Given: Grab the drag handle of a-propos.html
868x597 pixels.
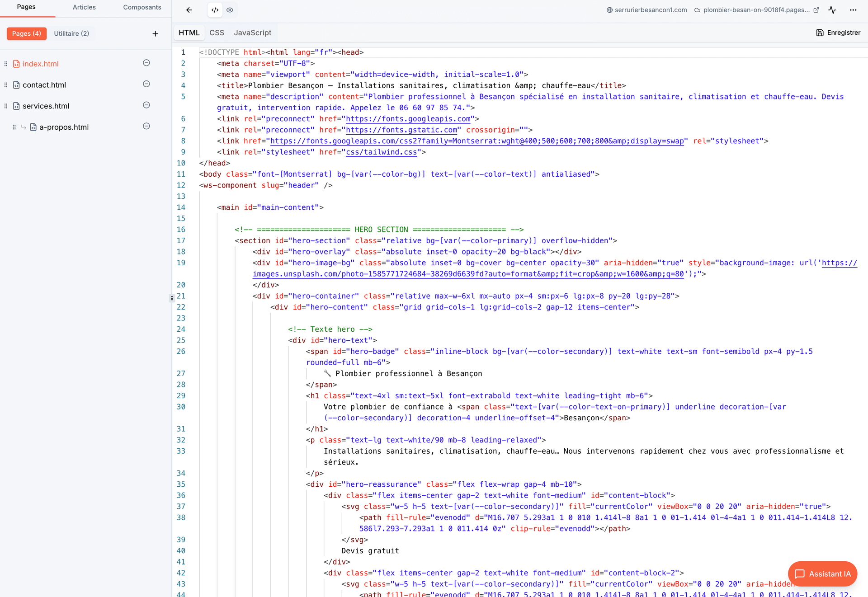Looking at the screenshot, I should coord(14,127).
